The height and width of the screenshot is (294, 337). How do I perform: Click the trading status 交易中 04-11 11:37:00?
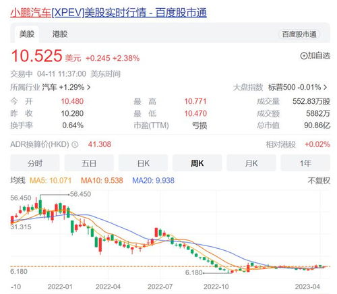[48, 74]
